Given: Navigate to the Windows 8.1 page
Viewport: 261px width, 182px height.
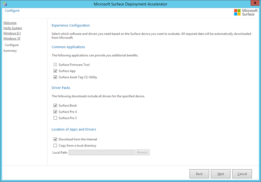Looking at the screenshot, I should [12, 33].
